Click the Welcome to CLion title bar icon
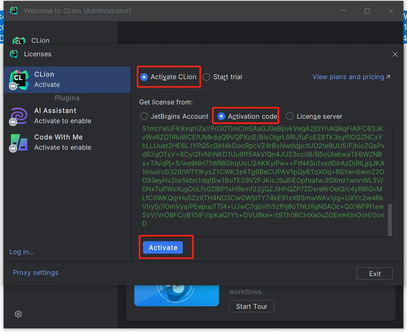The height and width of the screenshot is (332, 407). point(14,11)
